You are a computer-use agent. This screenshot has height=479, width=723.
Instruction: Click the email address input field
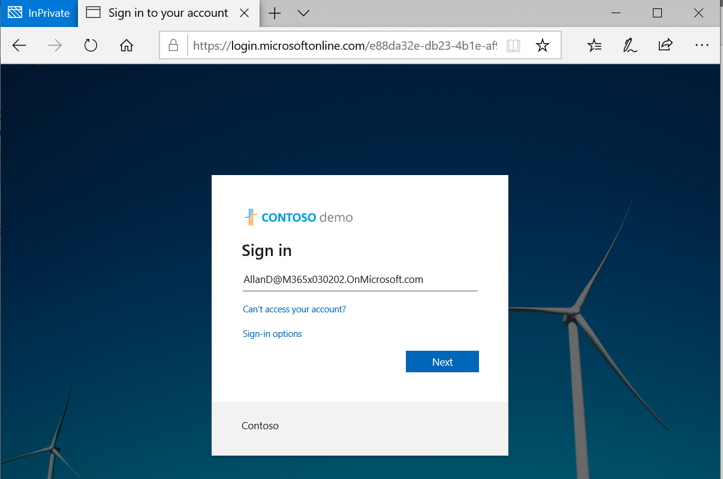360,280
